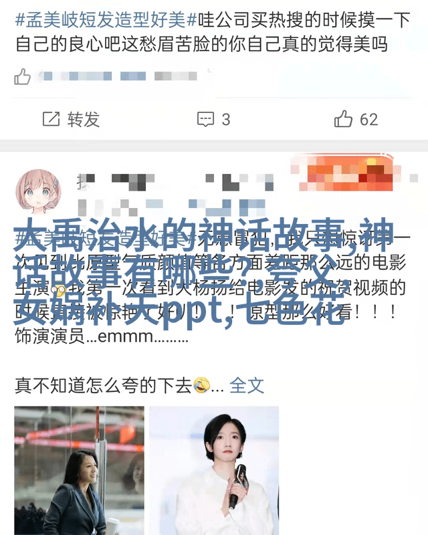This screenshot has width=428, height=535.
Task: Tap the 转发 repost icon
Action: [x=51, y=119]
